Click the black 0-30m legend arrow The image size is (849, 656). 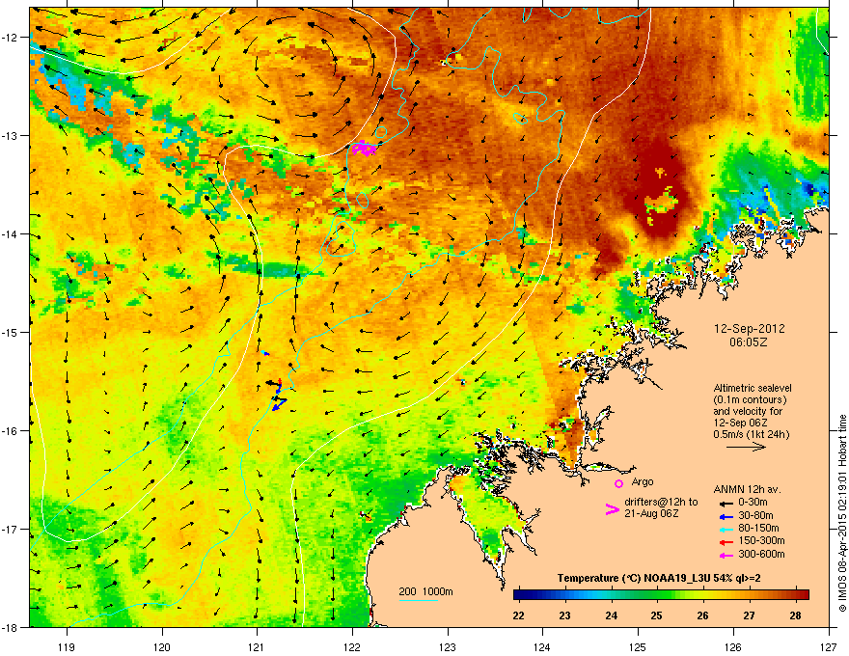(x=726, y=504)
